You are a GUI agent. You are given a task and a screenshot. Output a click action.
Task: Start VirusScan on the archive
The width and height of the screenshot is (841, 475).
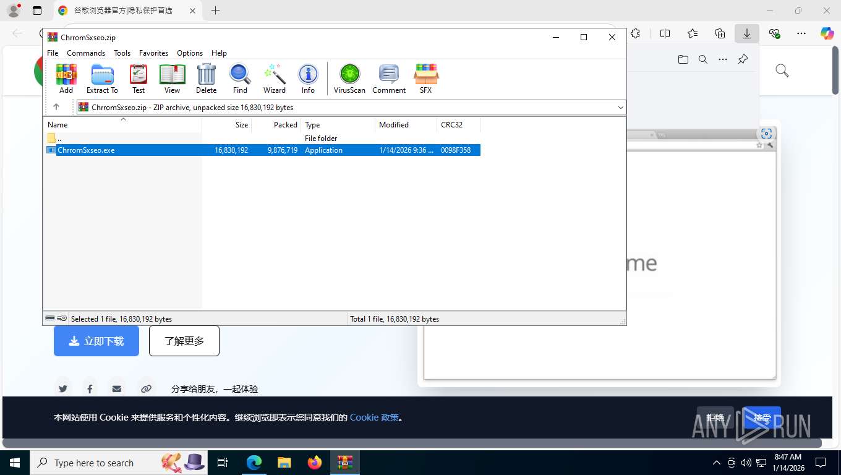349,79
